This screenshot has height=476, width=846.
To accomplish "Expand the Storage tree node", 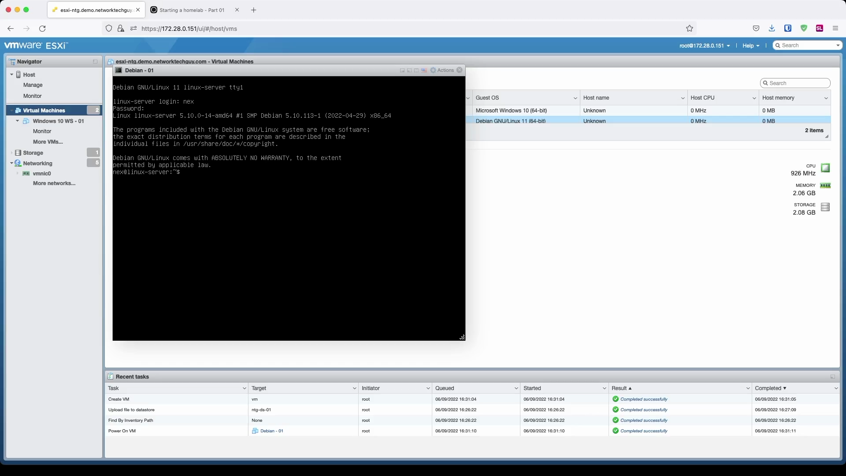I will pyautogui.click(x=11, y=152).
